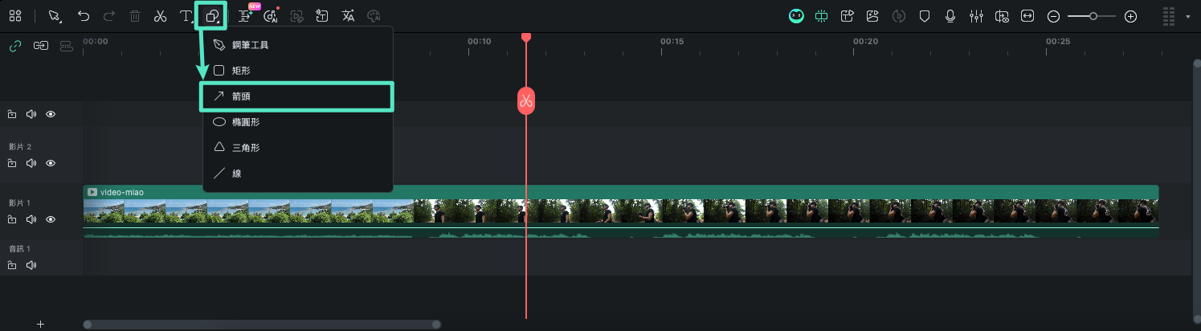Mute the 音訊 1 track
The width and height of the screenshot is (1201, 331).
click(31, 265)
